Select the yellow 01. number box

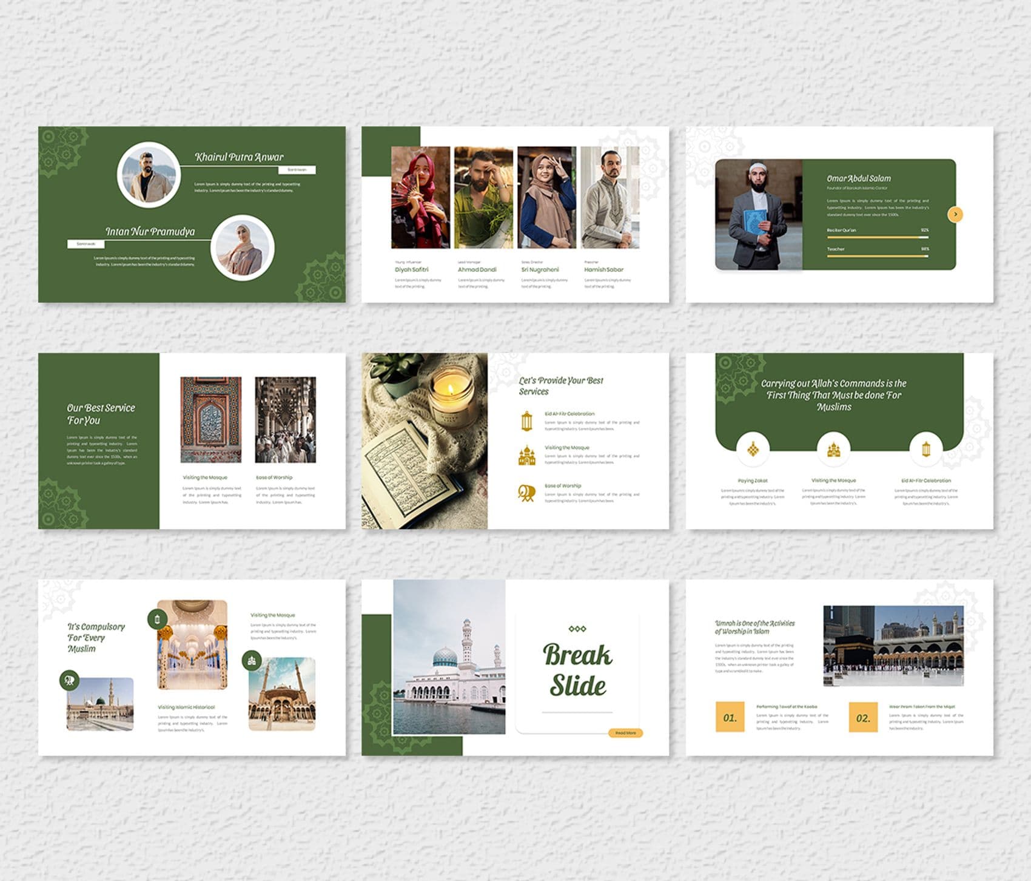(x=730, y=717)
